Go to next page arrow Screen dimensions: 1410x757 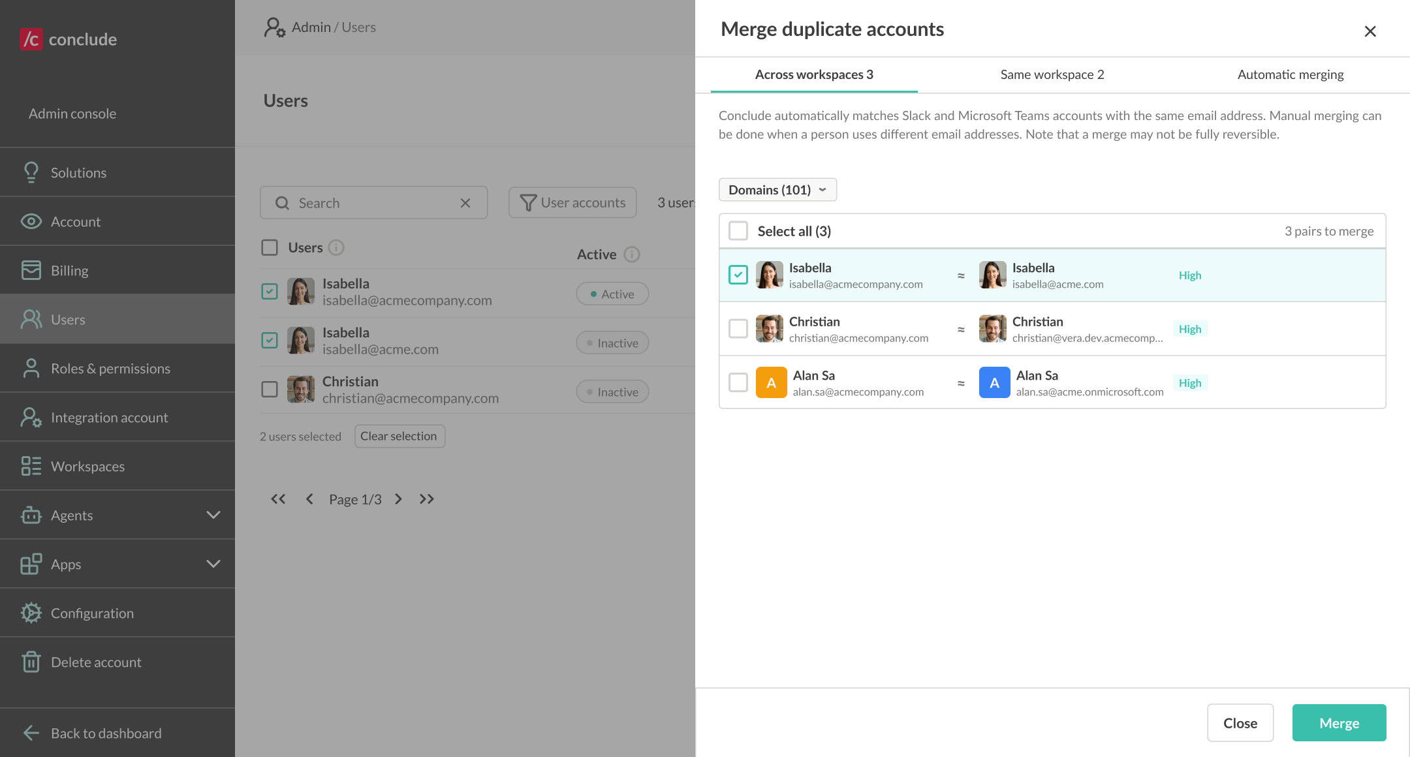[x=398, y=499]
